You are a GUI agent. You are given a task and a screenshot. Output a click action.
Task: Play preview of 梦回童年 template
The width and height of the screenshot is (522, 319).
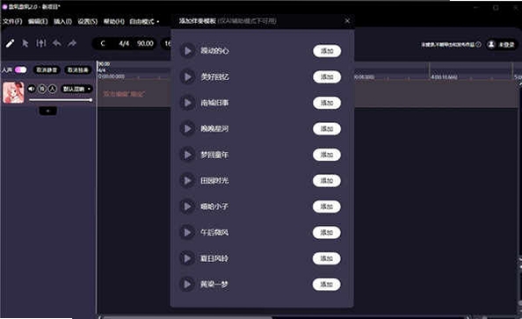(x=187, y=155)
